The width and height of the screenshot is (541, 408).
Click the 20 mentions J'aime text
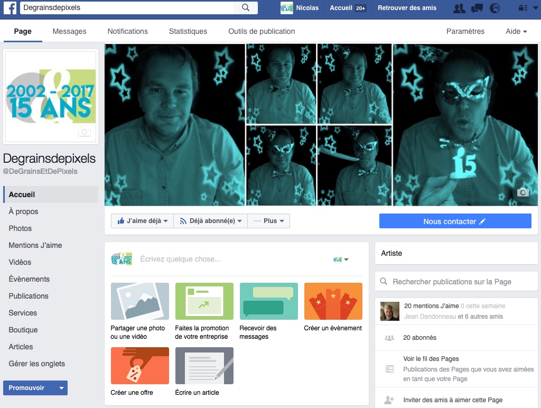pyautogui.click(x=431, y=306)
